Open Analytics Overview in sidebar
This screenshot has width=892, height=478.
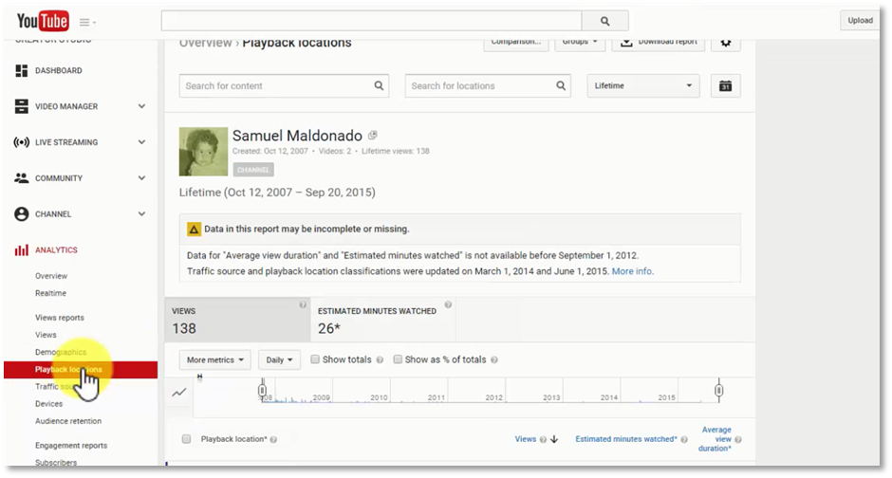point(51,276)
